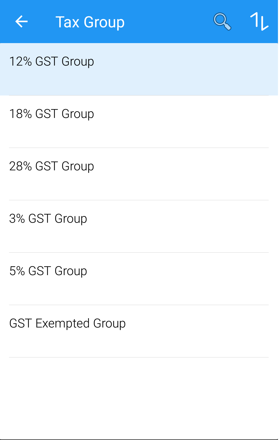Tap the sort order arrows icon

coord(259,21)
